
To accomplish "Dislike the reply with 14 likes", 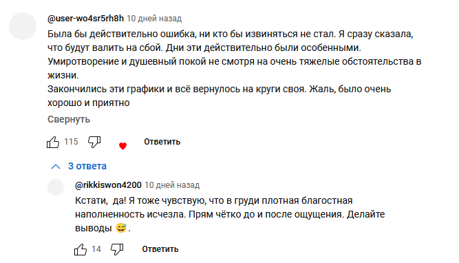I will coord(117,249).
